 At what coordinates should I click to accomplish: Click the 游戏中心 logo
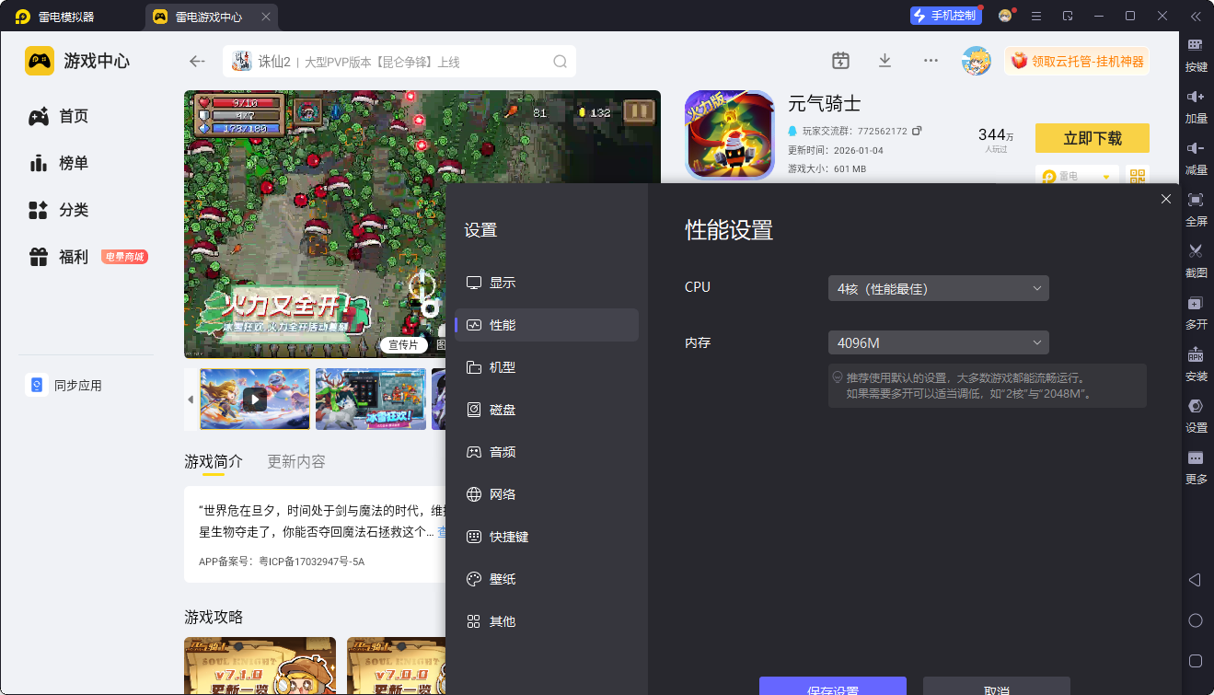pos(77,62)
